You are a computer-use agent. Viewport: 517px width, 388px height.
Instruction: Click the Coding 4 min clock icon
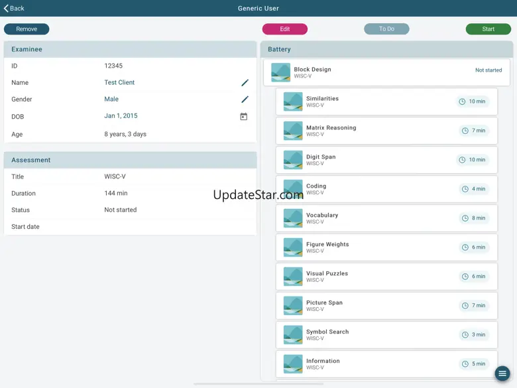[465, 189]
